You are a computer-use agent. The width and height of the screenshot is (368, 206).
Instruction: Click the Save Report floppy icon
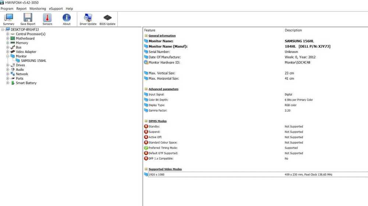[28, 18]
